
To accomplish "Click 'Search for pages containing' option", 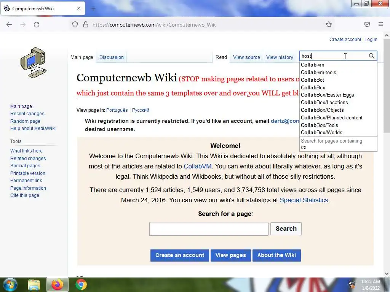I will click(x=338, y=144).
